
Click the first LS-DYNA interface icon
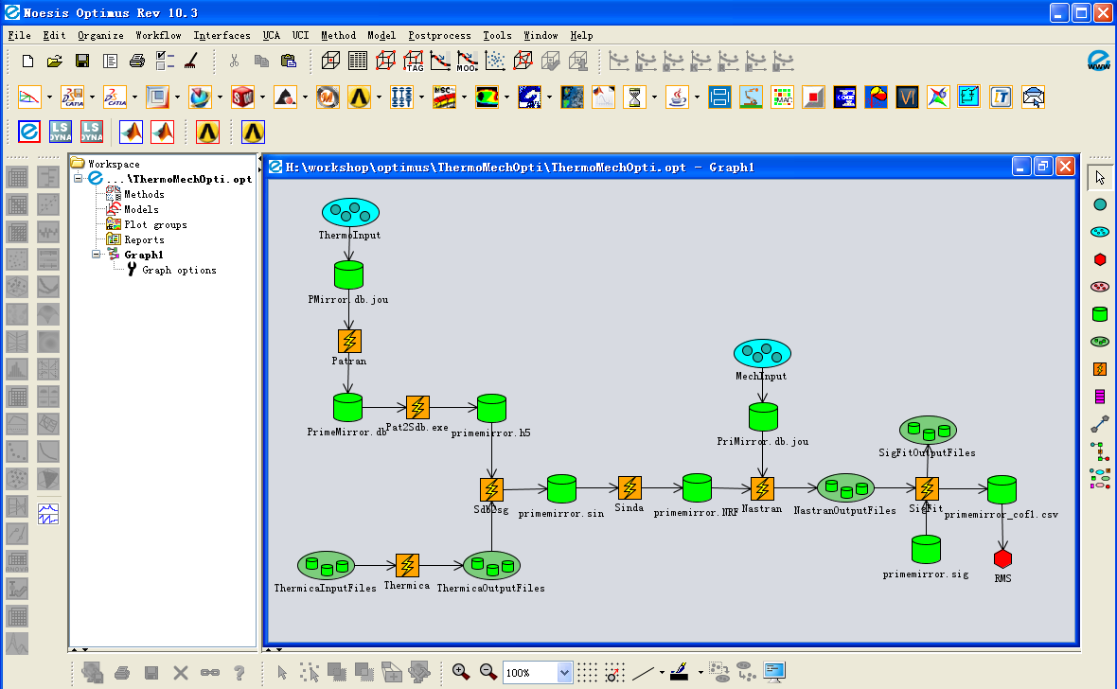point(61,132)
